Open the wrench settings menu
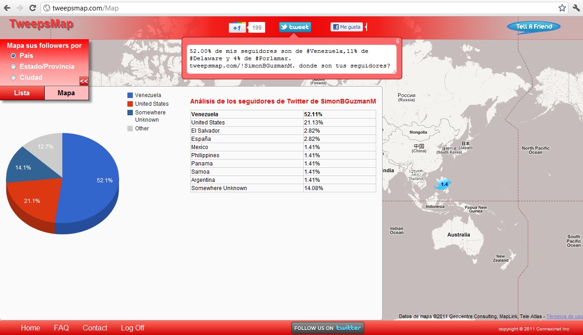Screen dimensions: 583x335 [x=576, y=8]
